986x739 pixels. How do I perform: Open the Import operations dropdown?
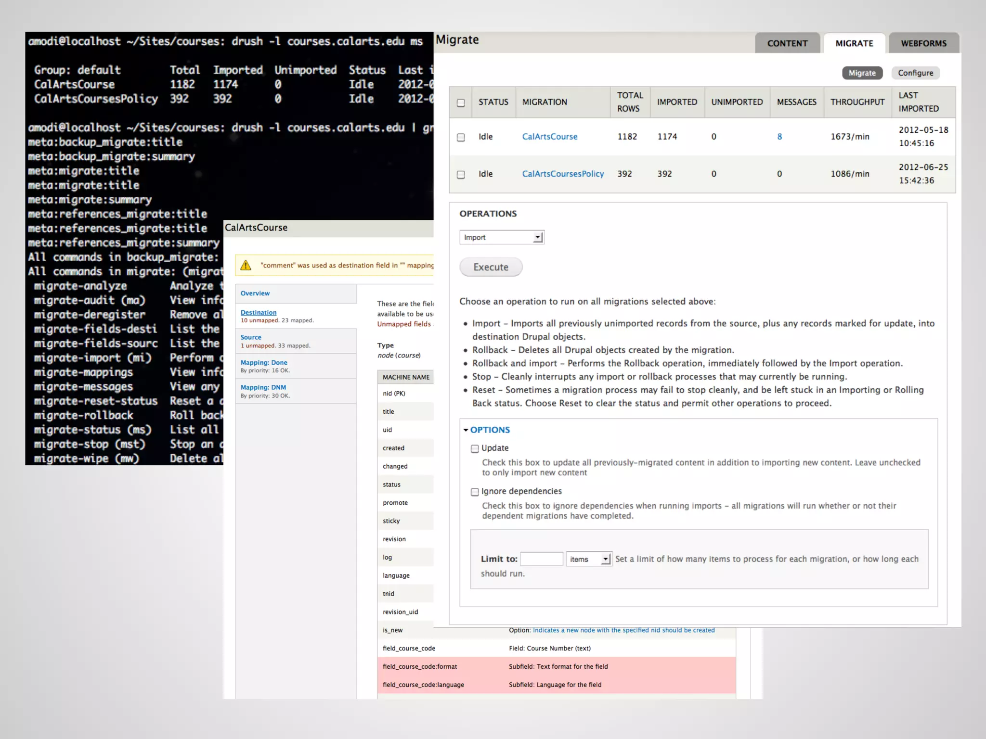pos(501,237)
